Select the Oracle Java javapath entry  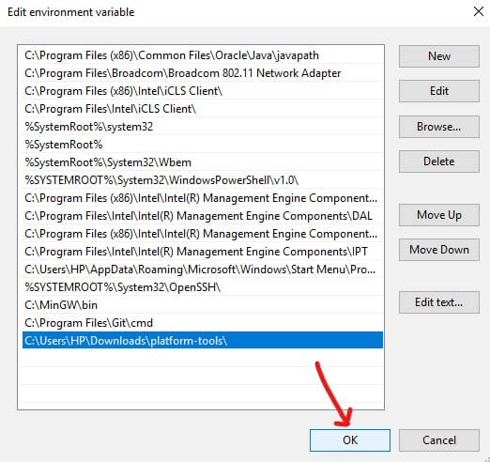(x=203, y=55)
